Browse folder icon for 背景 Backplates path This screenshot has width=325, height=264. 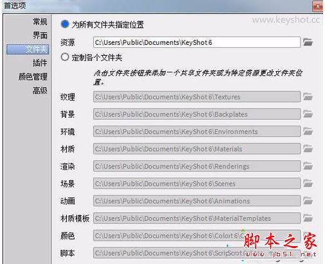[x=308, y=114]
